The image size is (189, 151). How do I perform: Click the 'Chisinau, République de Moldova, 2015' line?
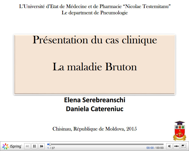pos(94,129)
